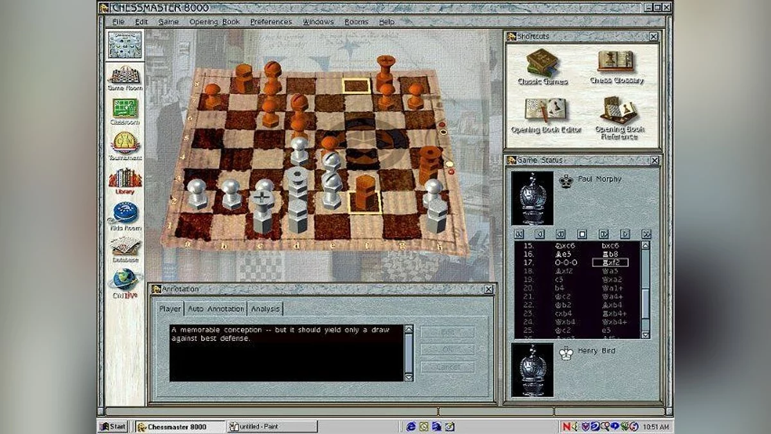Open Internet Explorer from the quick launch
Screen dimensions: 771x434
click(411, 426)
